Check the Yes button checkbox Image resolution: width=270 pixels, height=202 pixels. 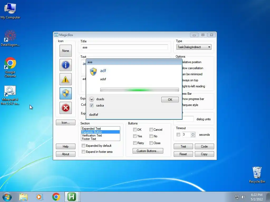coord(135,136)
